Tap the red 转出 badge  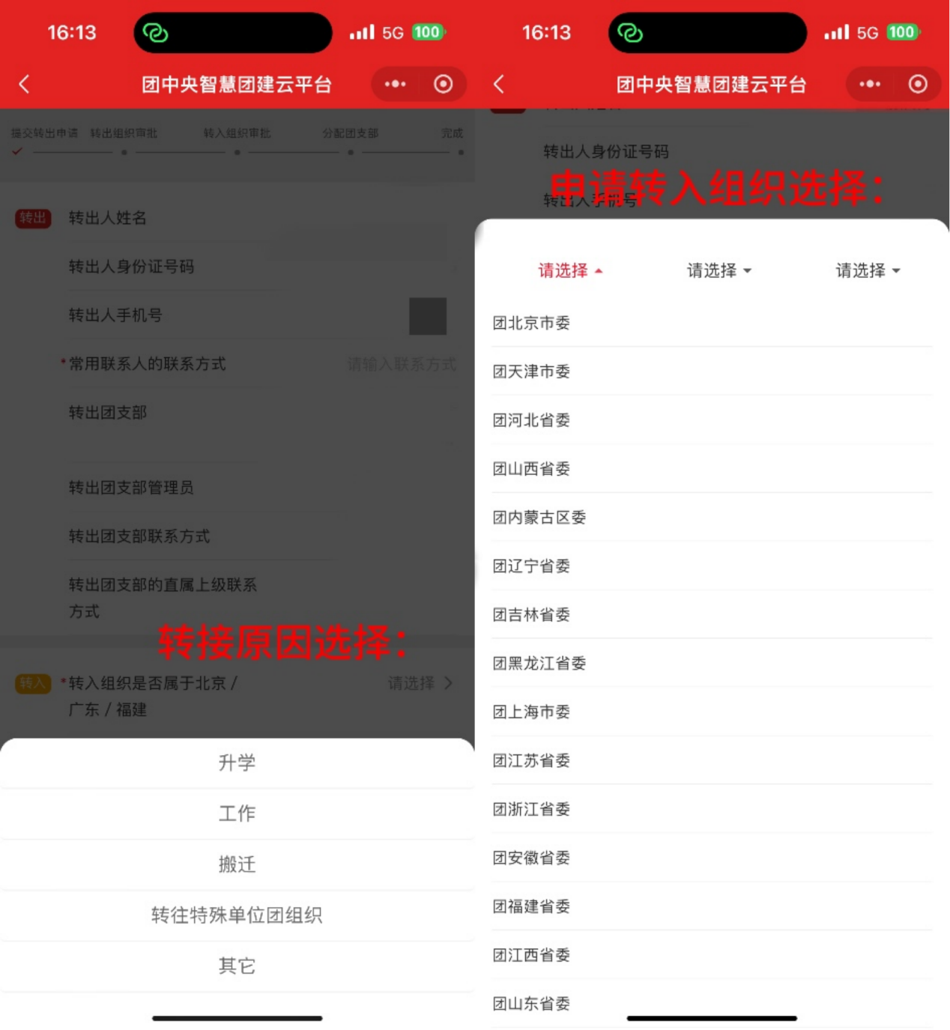tap(33, 218)
